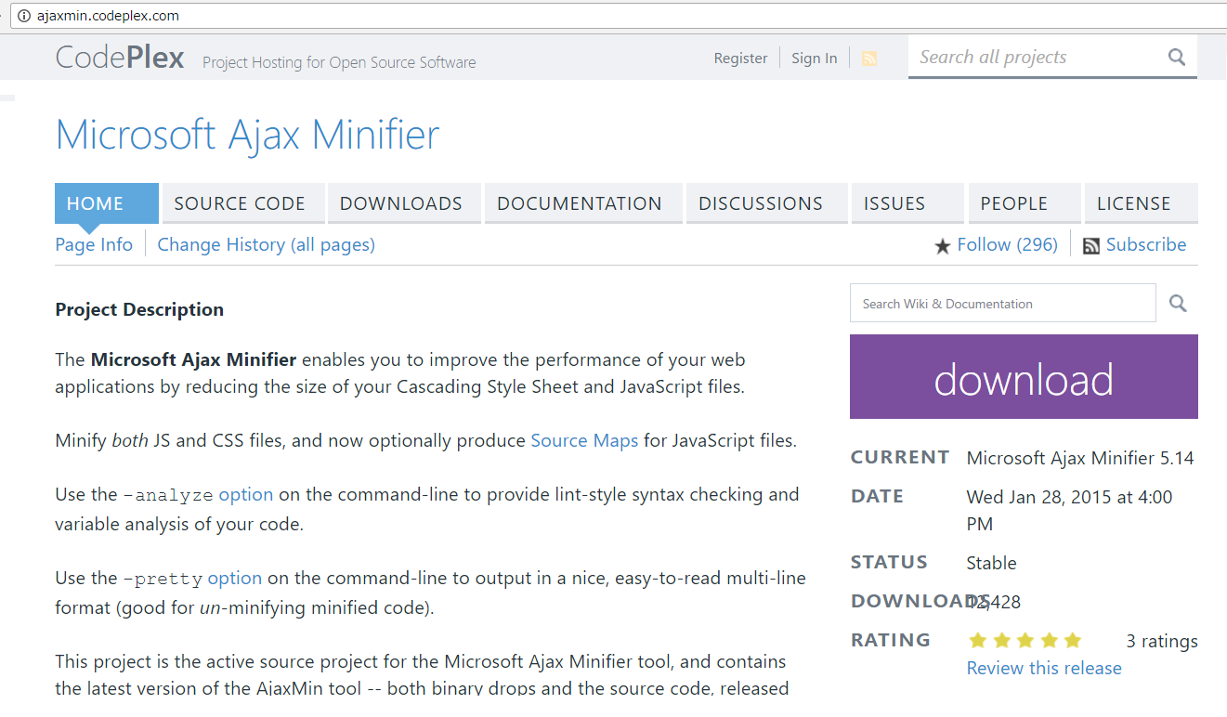Focus the Search Wiki & Documentation field
1227x717 pixels.
1003,303
